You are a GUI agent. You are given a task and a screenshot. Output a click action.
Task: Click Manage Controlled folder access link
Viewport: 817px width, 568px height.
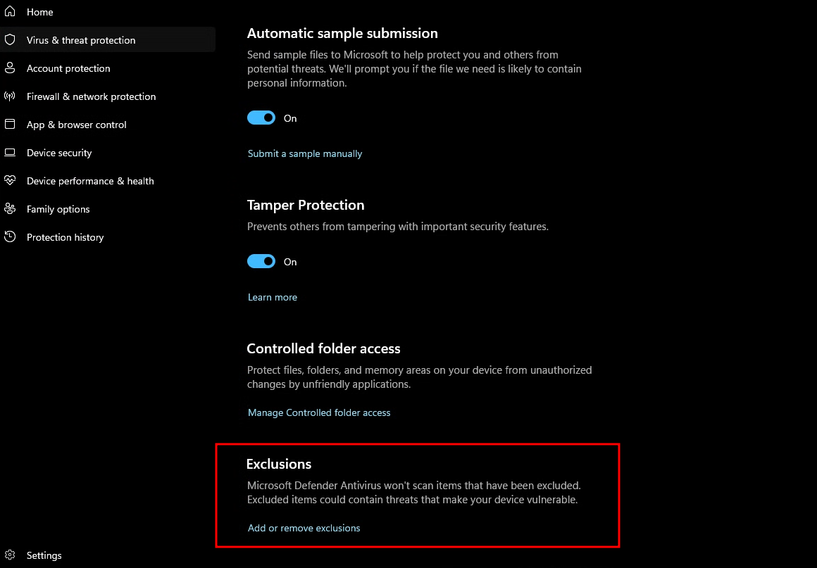[319, 412]
